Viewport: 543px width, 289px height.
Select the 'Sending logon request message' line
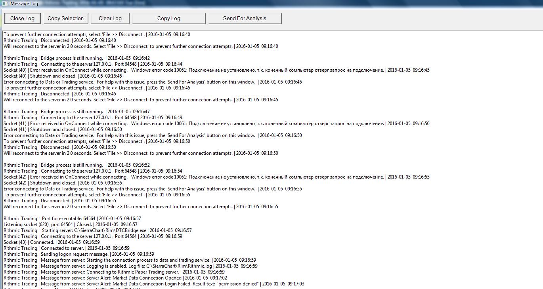(x=79, y=254)
